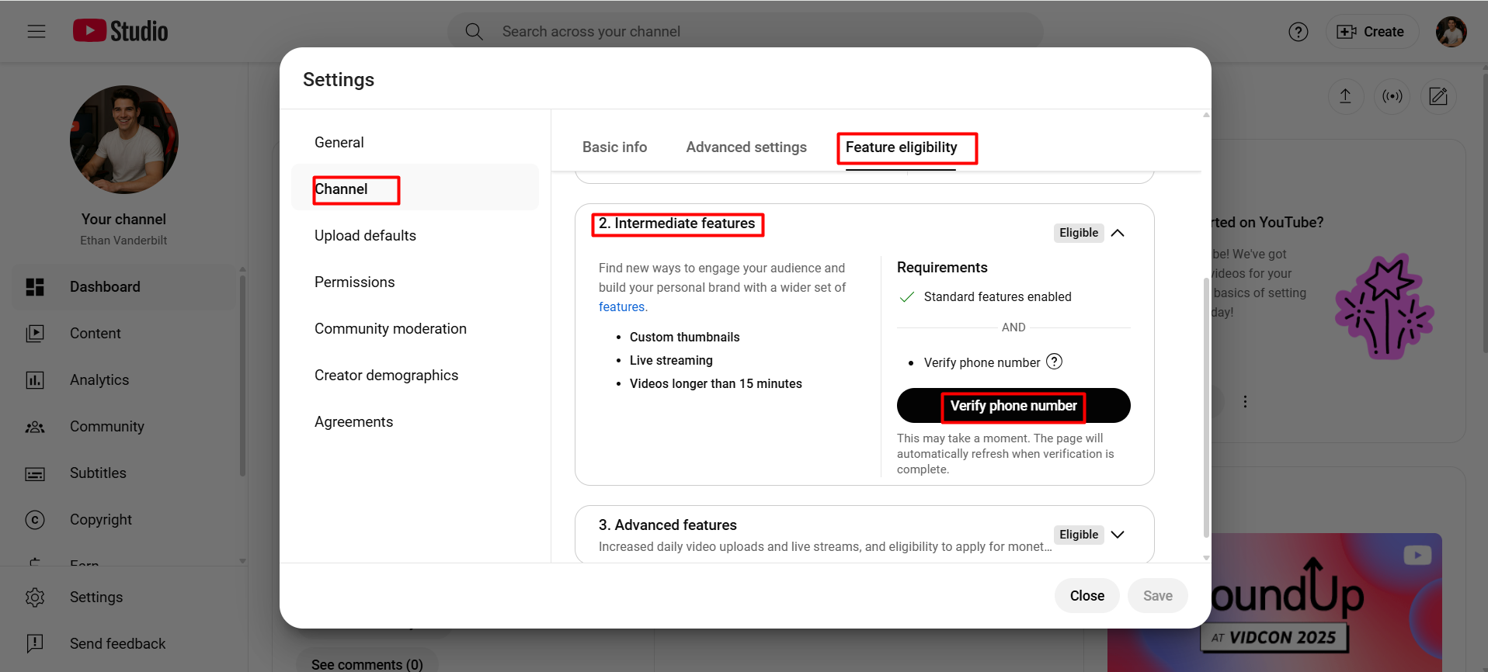
Task: Click 'Your channel' label under avatar
Action: 123,220
